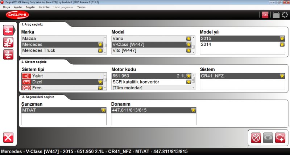The width and height of the screenshot is (290, 155).
Task: Select MT/AT in Şanzıman list
Action: pos(64,110)
